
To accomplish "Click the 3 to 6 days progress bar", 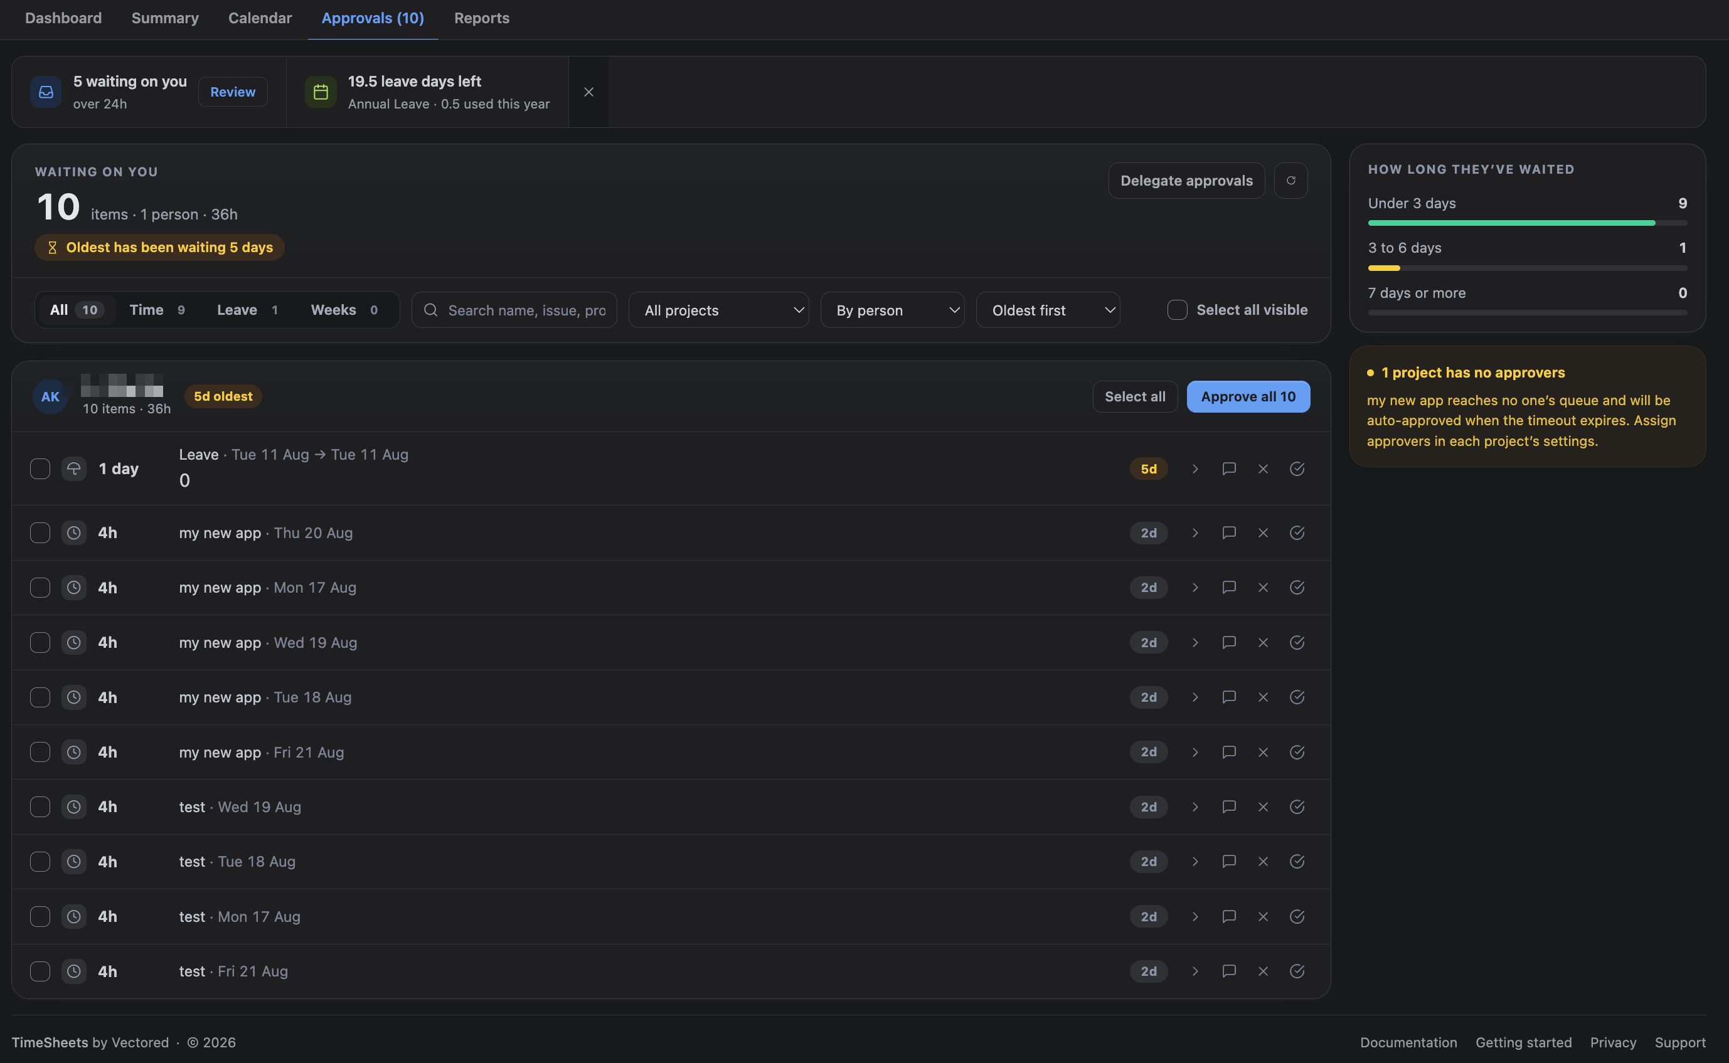I will [1527, 268].
